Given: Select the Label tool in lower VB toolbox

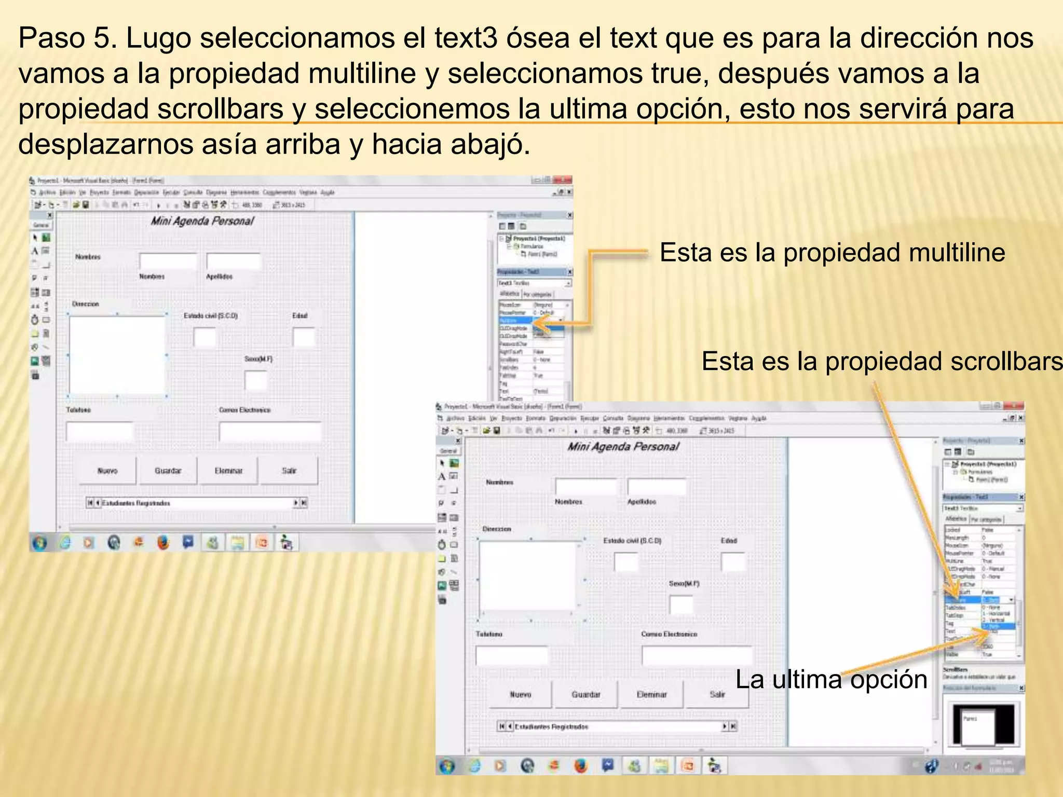Looking at the screenshot, I should (442, 476).
